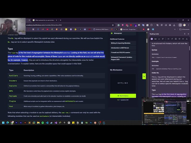This screenshot has width=191, height=143.
Task: Click the 'Encoders' type cell
Action: point(13,81)
